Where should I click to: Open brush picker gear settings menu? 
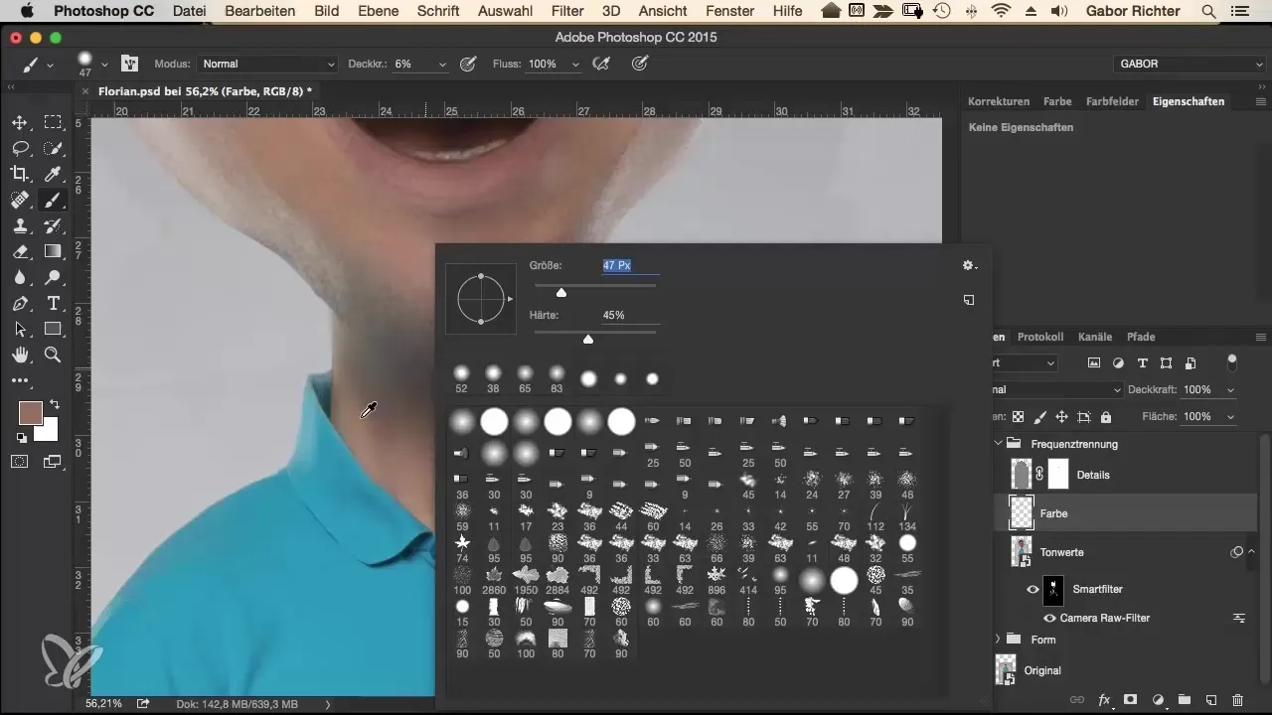969,266
